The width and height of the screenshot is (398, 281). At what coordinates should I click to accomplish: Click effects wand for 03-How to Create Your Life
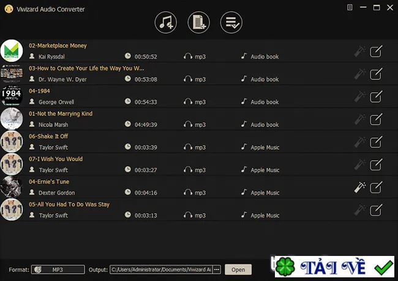360,74
